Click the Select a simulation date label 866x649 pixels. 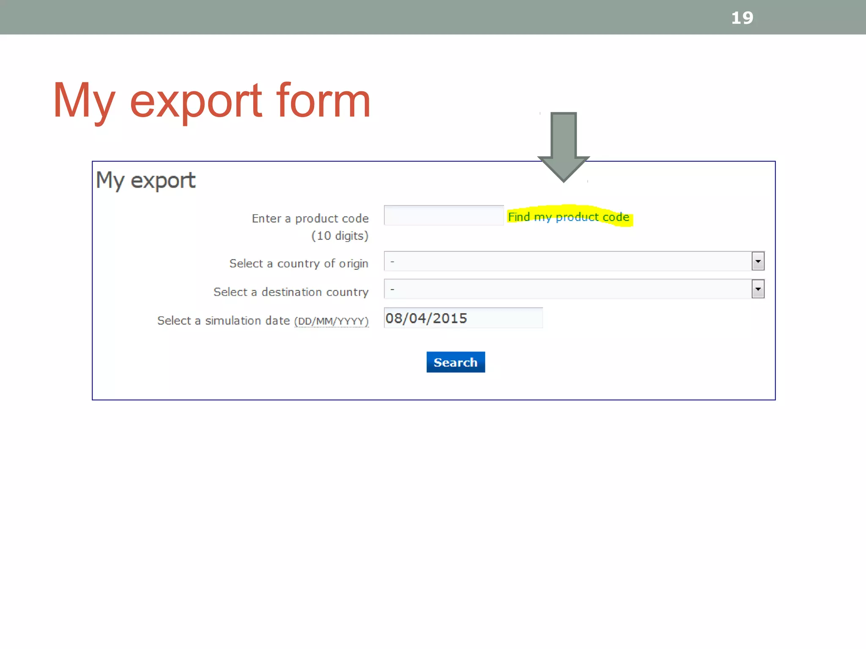(x=223, y=321)
